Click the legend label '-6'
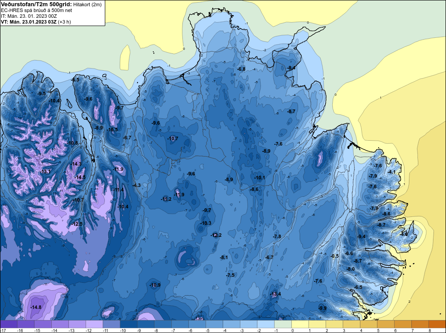Viewport: 446px width, 333px height. (191, 330)
